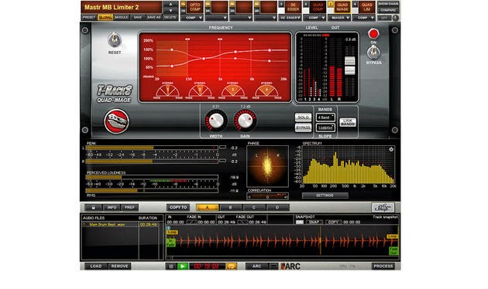
Task: Click the spectrum analyzer power icon
Action: pyautogui.click(x=391, y=149)
